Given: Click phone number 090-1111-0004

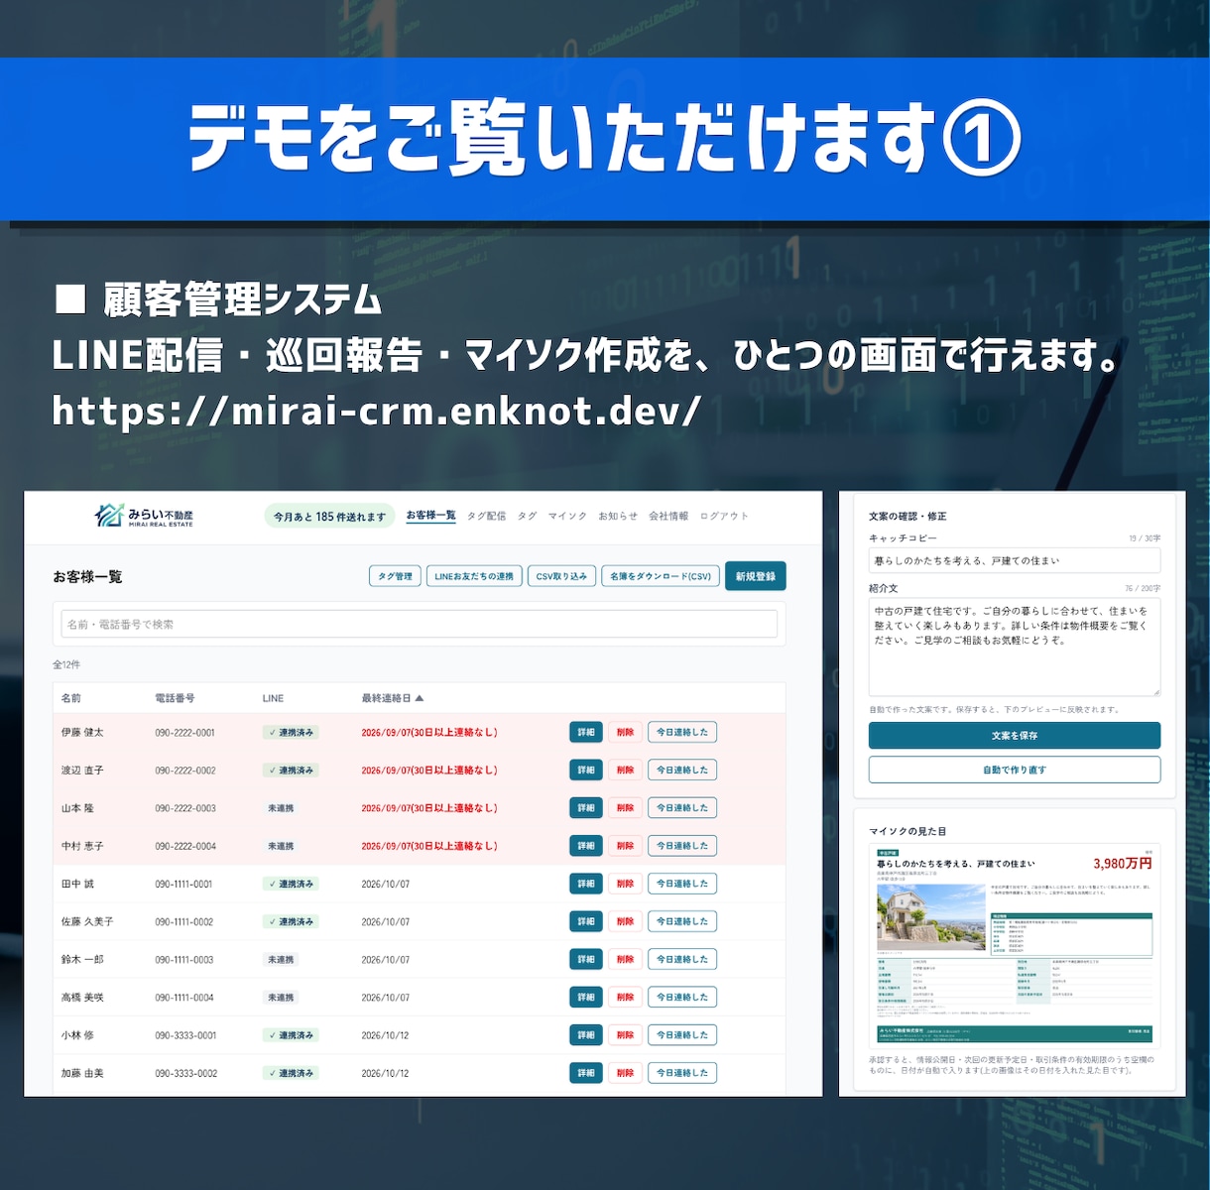Looking at the screenshot, I should (x=184, y=998).
